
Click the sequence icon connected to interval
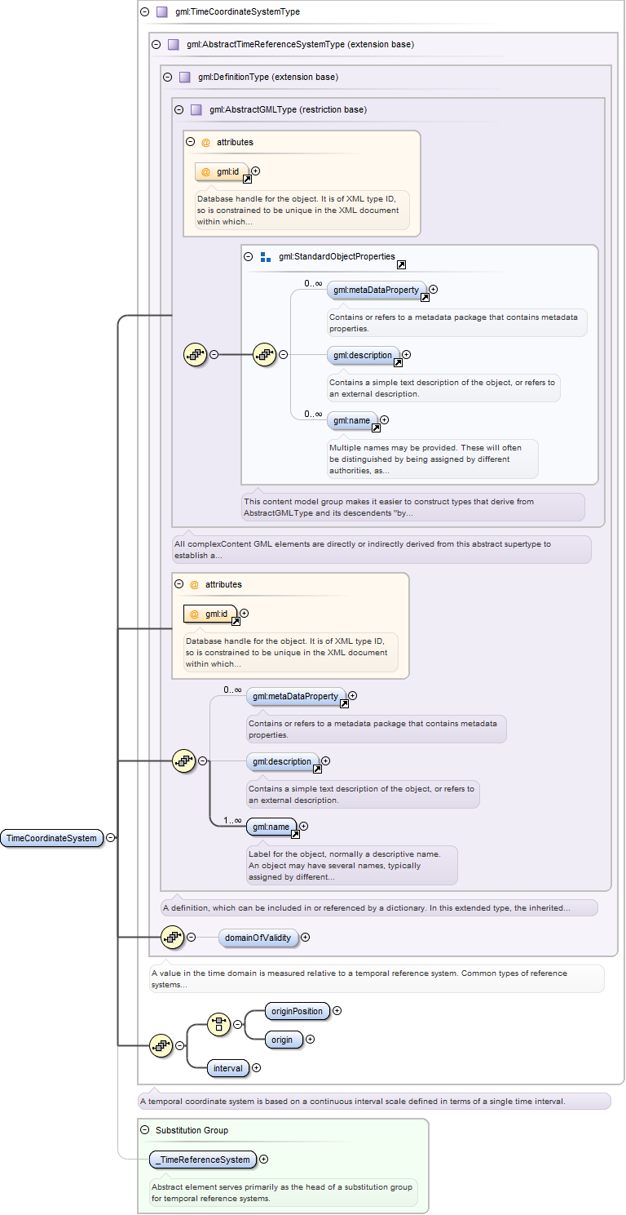(x=161, y=1045)
